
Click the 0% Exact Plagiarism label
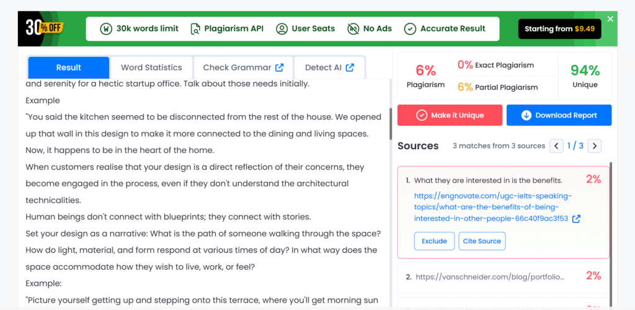point(495,65)
